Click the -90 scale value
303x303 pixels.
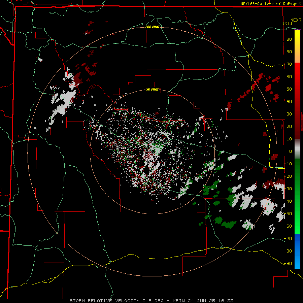coord(288,263)
